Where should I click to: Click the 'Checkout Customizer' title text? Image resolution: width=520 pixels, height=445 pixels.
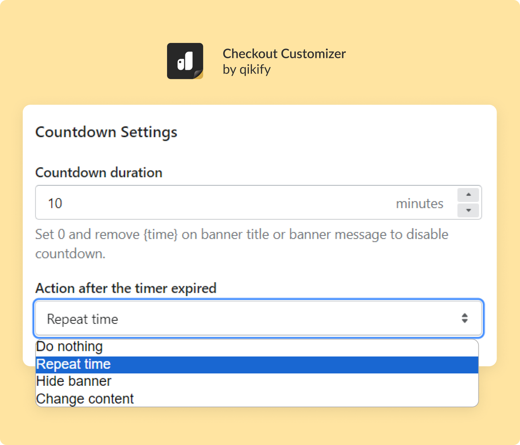pyautogui.click(x=284, y=54)
